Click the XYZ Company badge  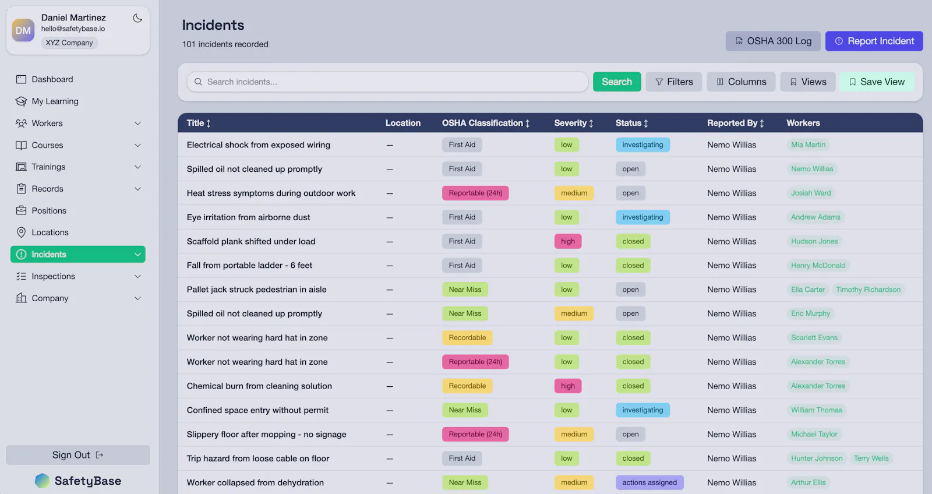69,43
